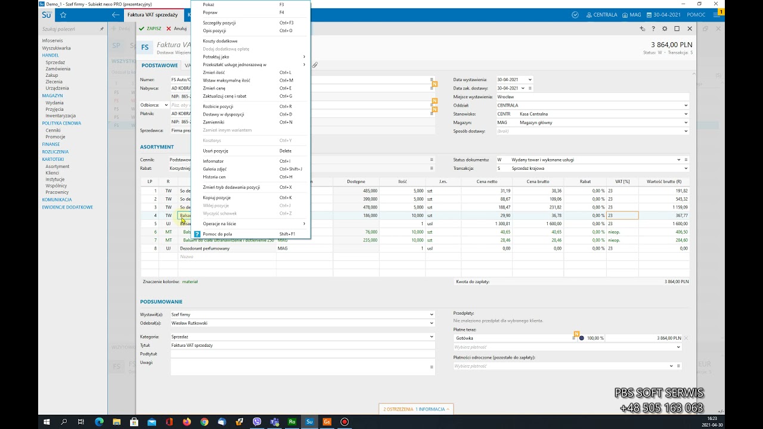Open taskbar search magnifier
Viewport: 763px width, 429px height.
[x=64, y=422]
